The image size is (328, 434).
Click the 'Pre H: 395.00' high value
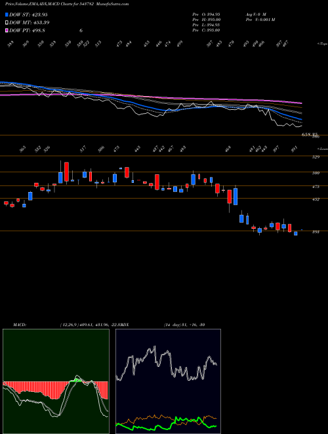coord(206,19)
